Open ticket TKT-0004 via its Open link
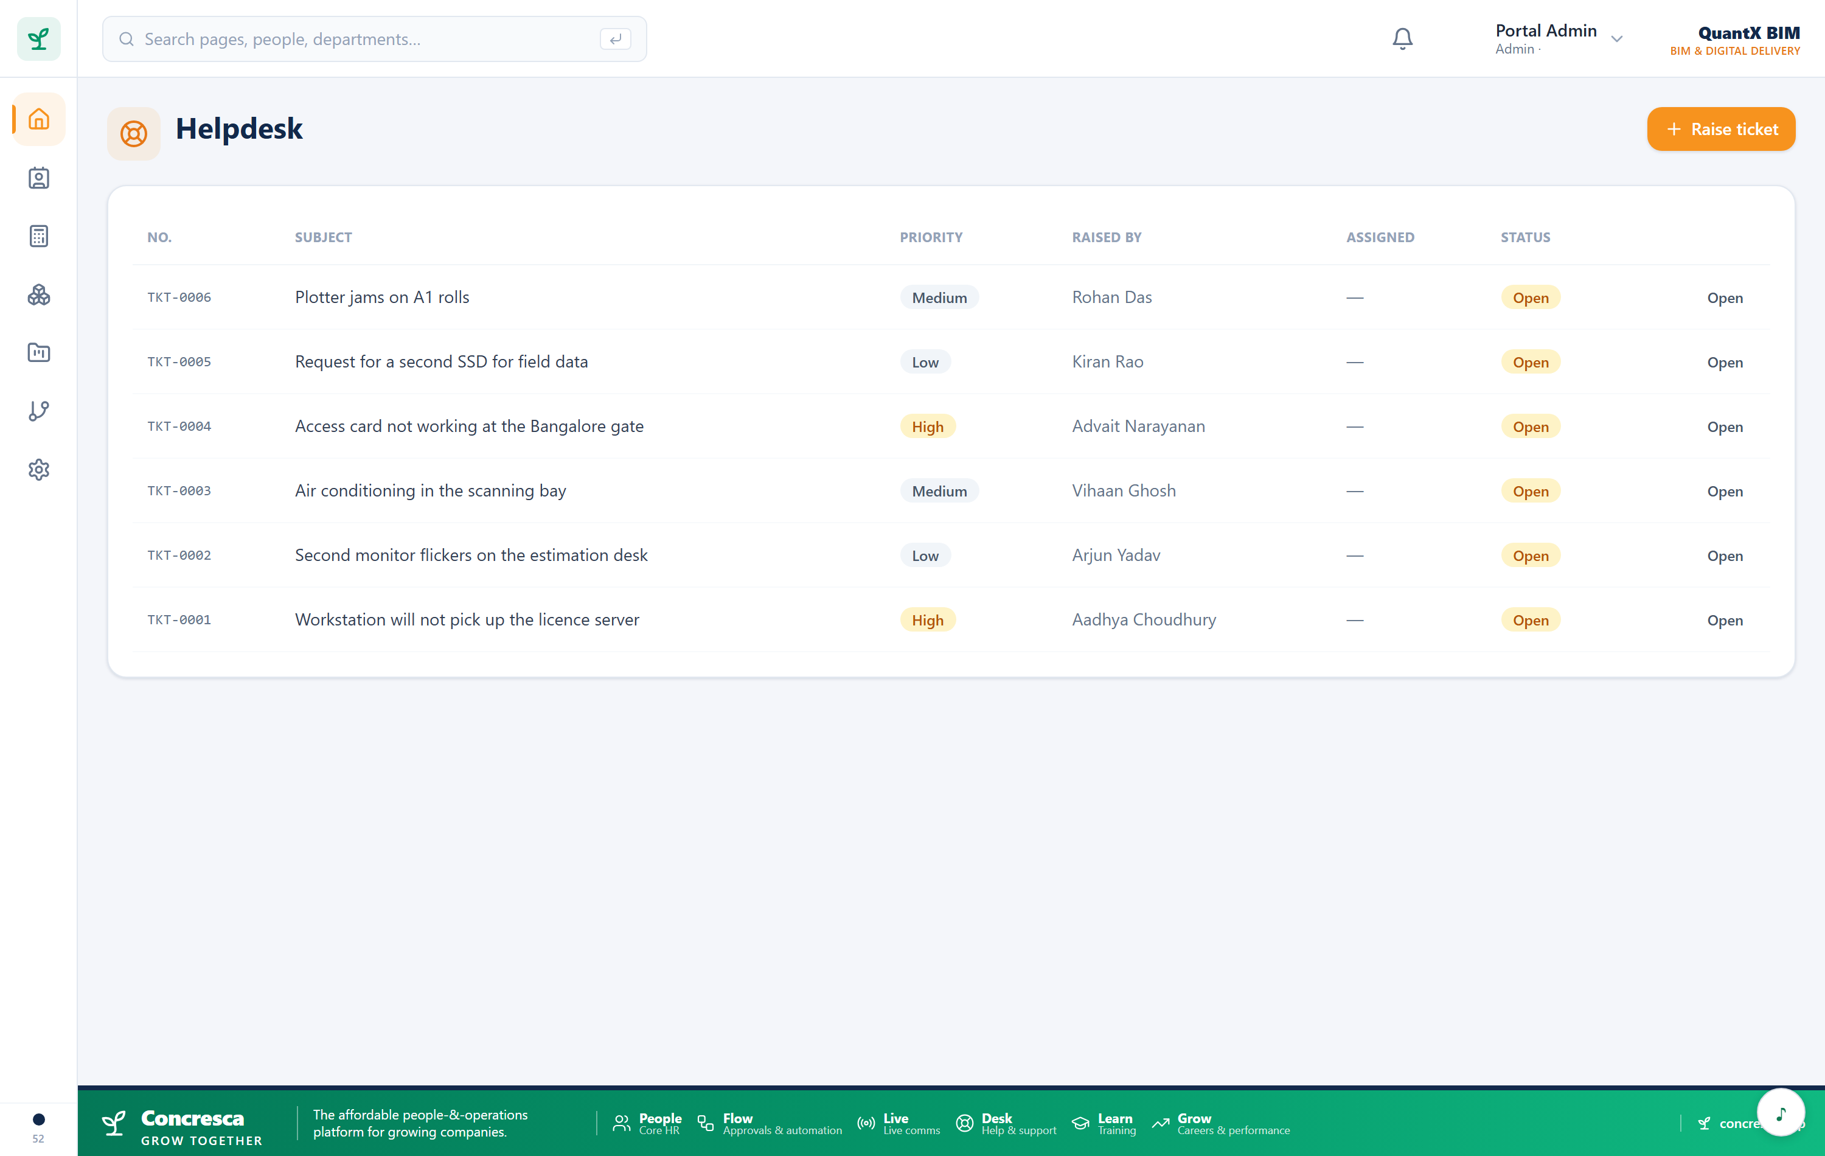 [x=1724, y=427]
